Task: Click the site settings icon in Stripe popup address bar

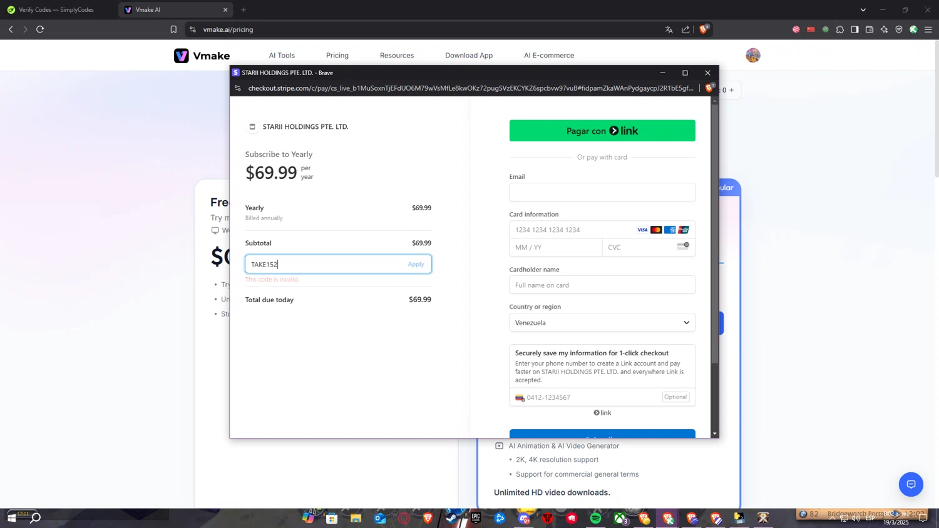Action: point(238,88)
